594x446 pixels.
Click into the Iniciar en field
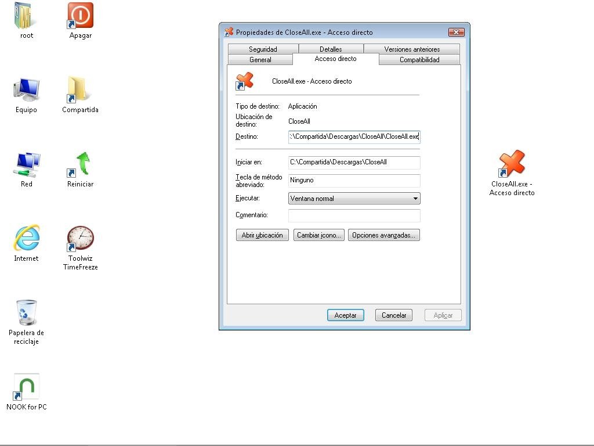354,163
